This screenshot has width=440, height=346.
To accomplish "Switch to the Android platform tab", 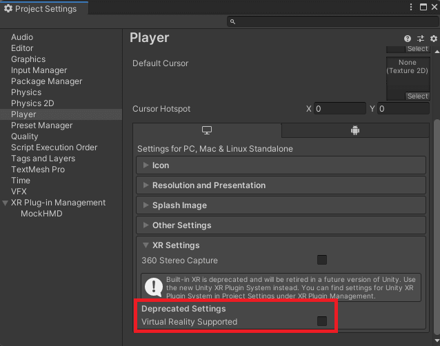I will click(x=355, y=130).
